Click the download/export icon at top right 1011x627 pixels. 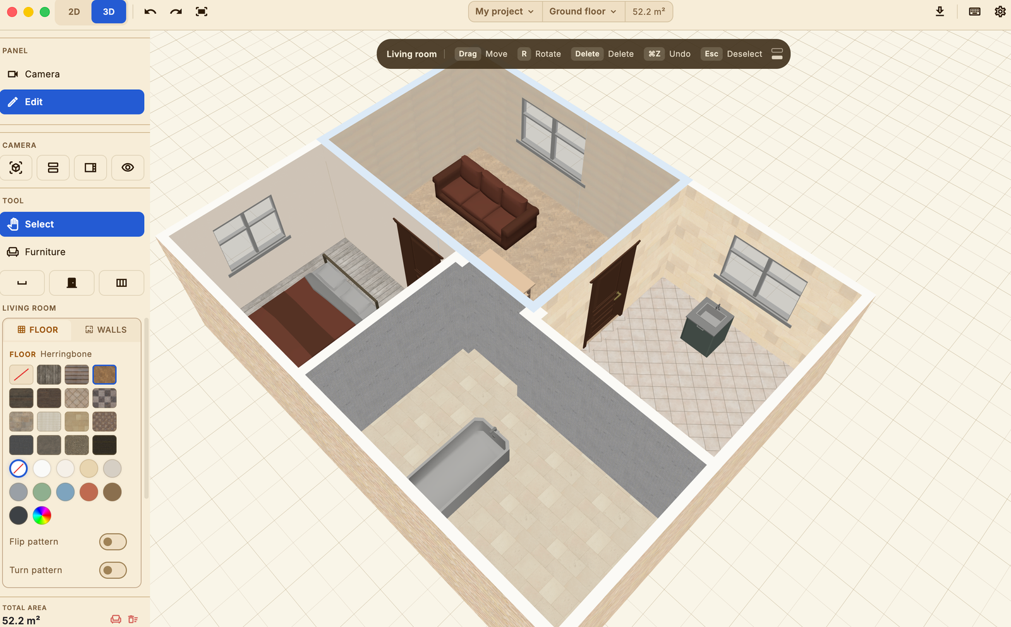click(940, 11)
